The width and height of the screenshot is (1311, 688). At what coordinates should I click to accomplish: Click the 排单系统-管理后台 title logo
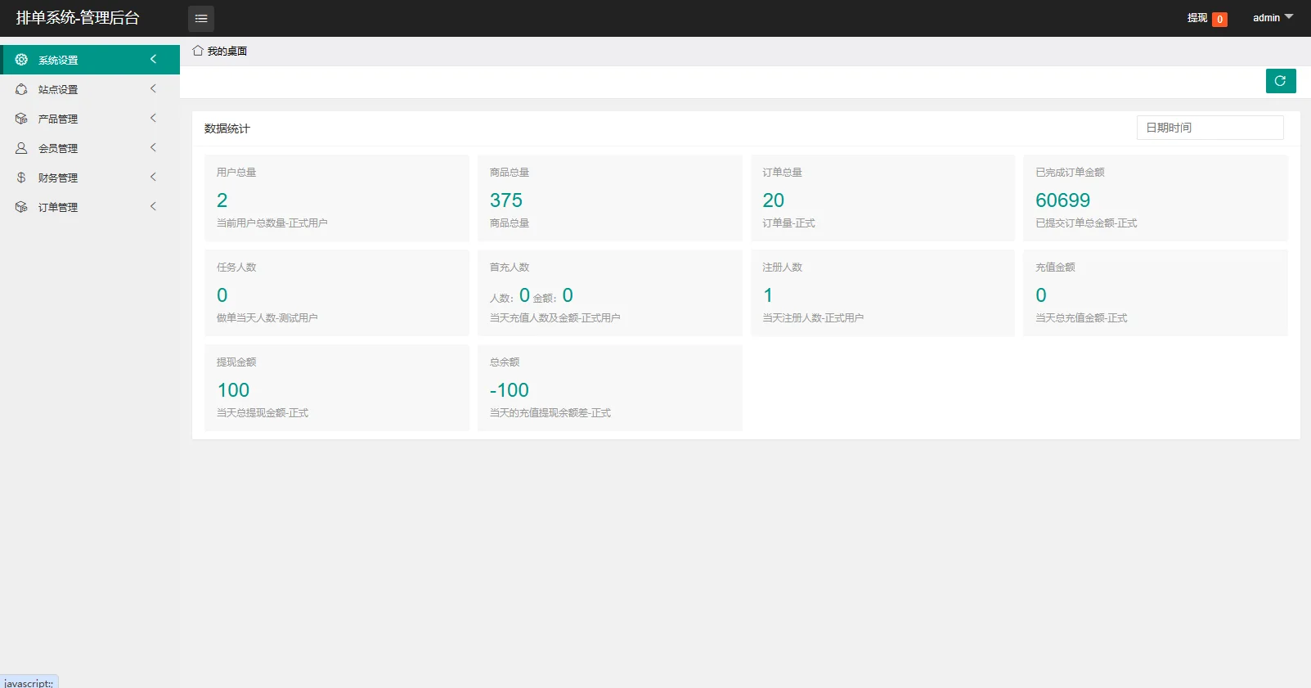point(78,18)
